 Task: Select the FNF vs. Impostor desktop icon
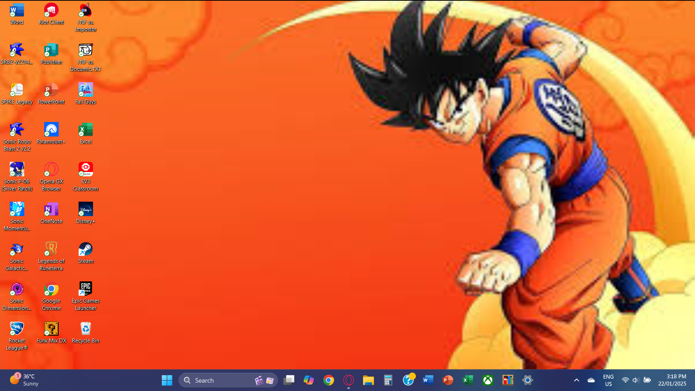(85, 18)
